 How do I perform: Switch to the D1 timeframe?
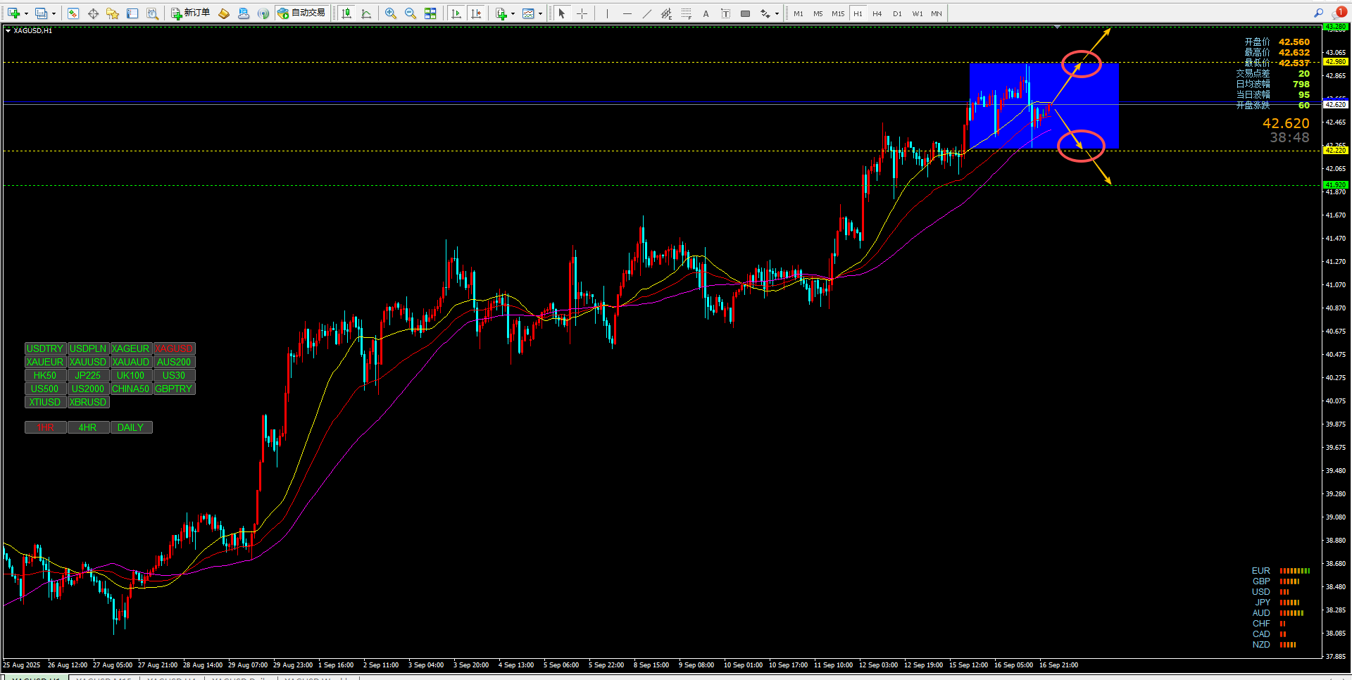click(x=896, y=13)
